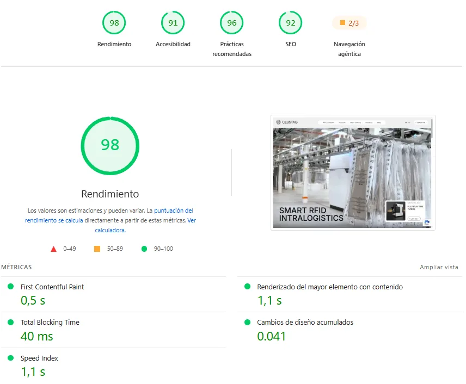The width and height of the screenshot is (466, 384).
Task: Open the Navegación agéntica 2/3 badge
Action: pos(349,23)
